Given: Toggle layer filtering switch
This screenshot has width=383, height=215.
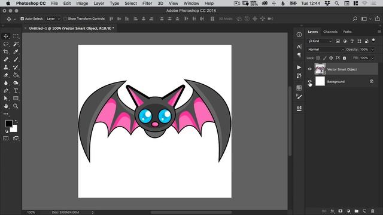Looking at the screenshot, I should [x=373, y=41].
